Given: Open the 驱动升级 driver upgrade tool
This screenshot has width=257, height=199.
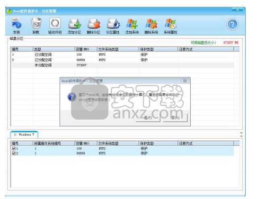Looking at the screenshot, I should [x=55, y=26].
